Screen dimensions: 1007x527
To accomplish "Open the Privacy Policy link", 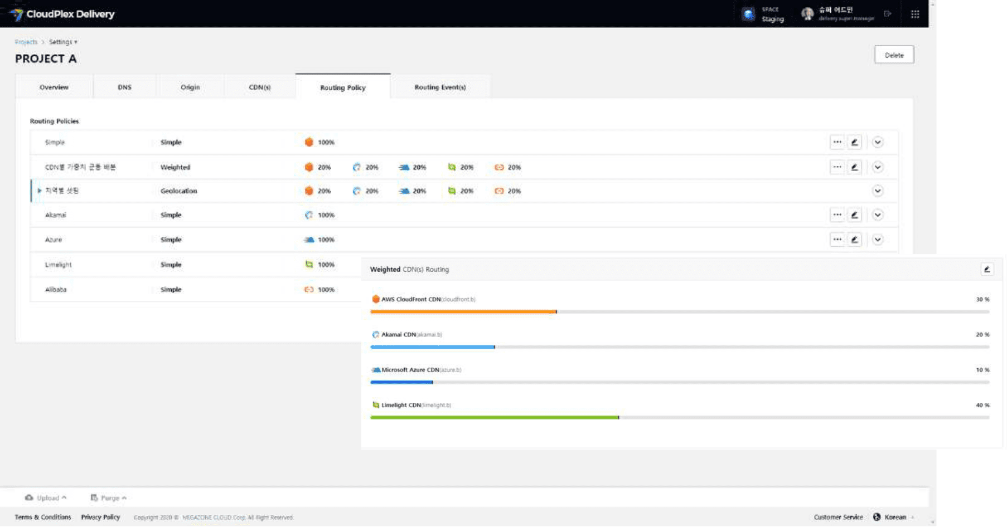I will coord(100,517).
